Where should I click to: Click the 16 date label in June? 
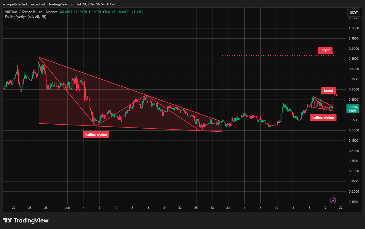pos(148,208)
